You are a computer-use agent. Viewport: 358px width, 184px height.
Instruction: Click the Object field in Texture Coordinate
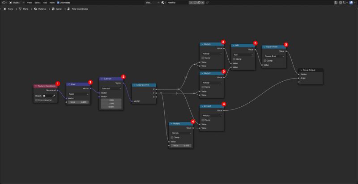tap(47, 96)
